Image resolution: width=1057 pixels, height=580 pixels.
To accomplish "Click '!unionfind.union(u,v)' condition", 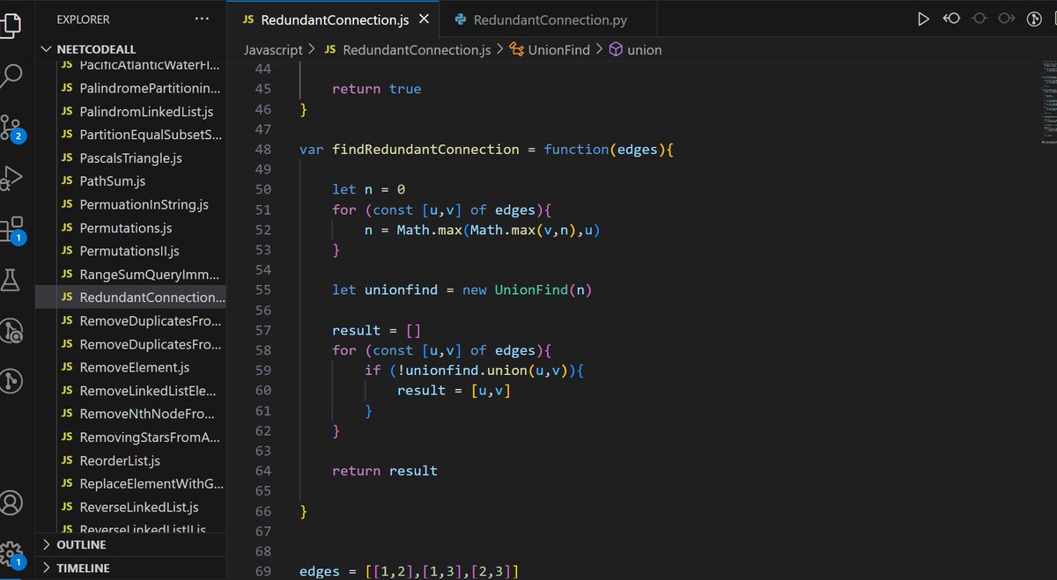I will tap(483, 370).
